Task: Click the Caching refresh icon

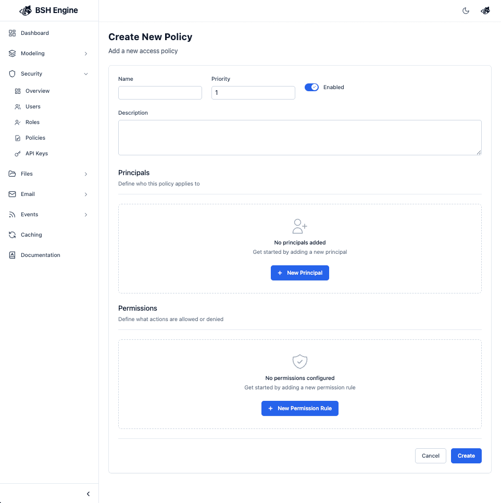Action: (12, 235)
